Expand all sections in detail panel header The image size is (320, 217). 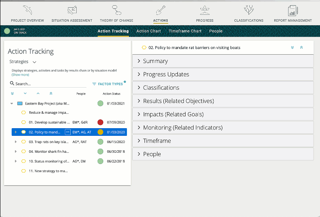(293, 47)
